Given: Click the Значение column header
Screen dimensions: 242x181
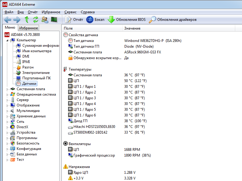Looking at the screenshot, I should pos(179,28).
